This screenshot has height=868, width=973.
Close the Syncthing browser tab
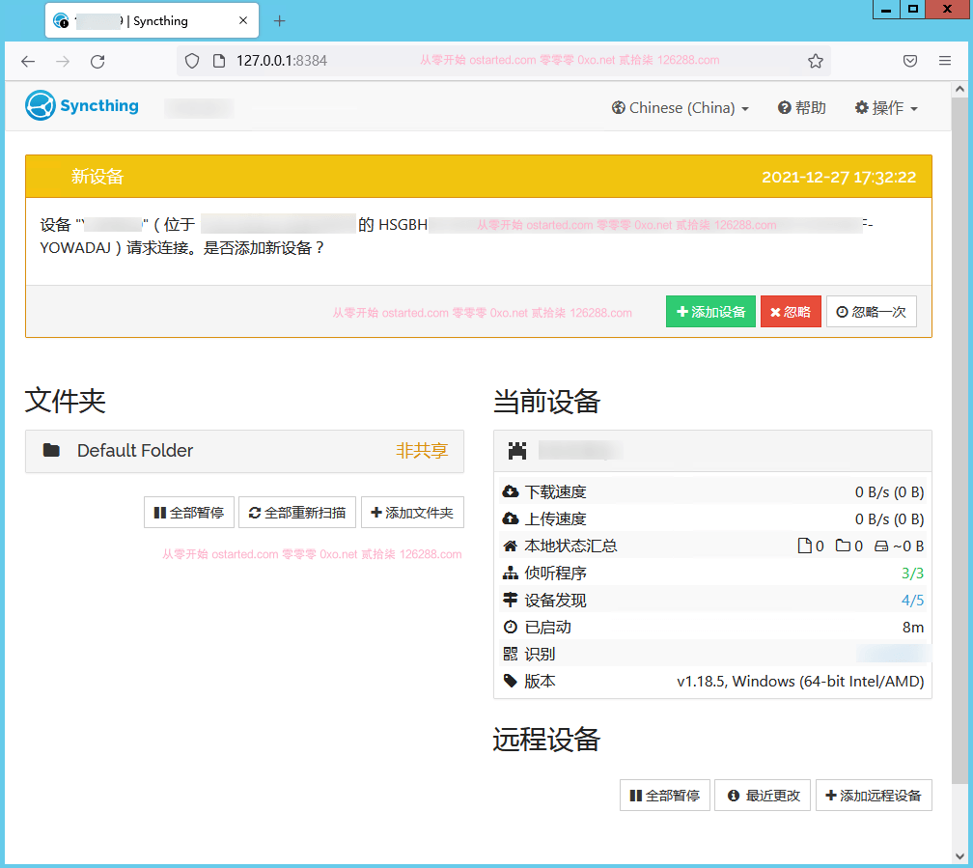tap(243, 20)
